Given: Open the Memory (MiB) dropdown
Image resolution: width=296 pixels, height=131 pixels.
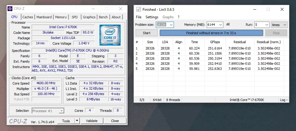Looking at the screenshot, I should [x=221, y=25].
